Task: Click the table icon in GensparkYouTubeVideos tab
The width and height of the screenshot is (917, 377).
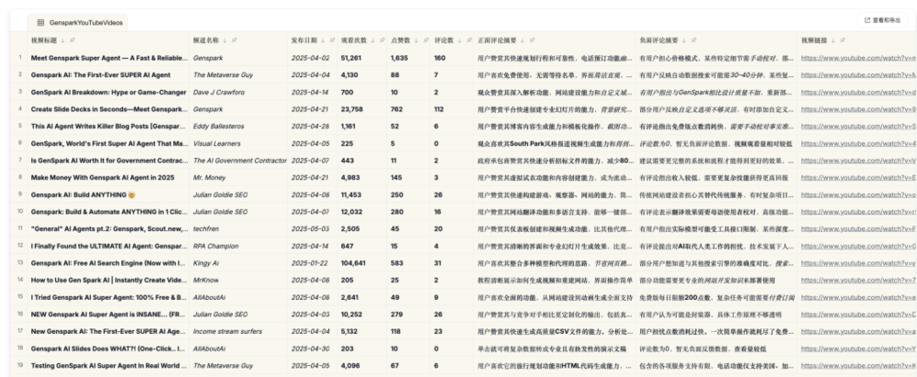Action: click(40, 20)
